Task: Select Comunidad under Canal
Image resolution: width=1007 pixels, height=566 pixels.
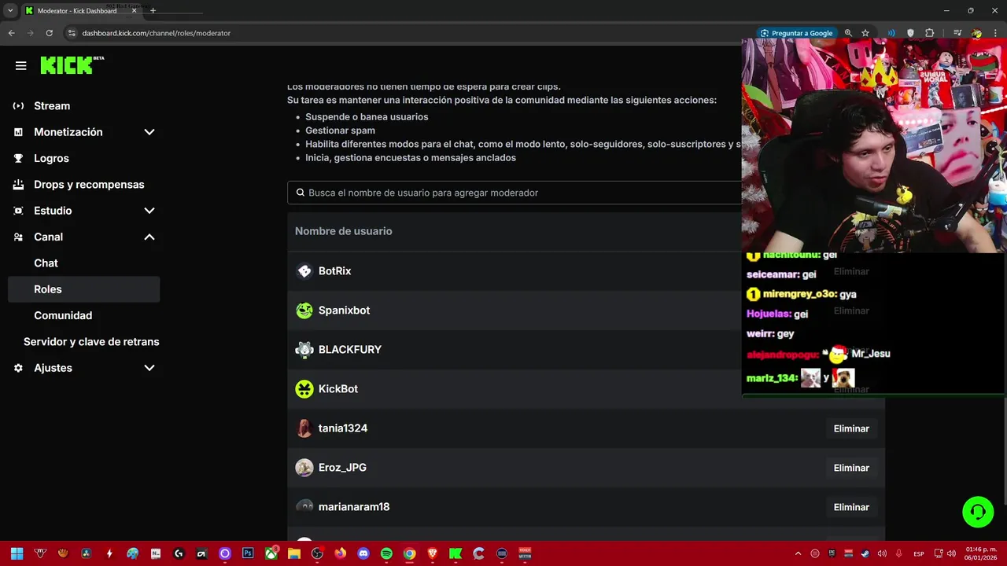Action: (x=63, y=315)
